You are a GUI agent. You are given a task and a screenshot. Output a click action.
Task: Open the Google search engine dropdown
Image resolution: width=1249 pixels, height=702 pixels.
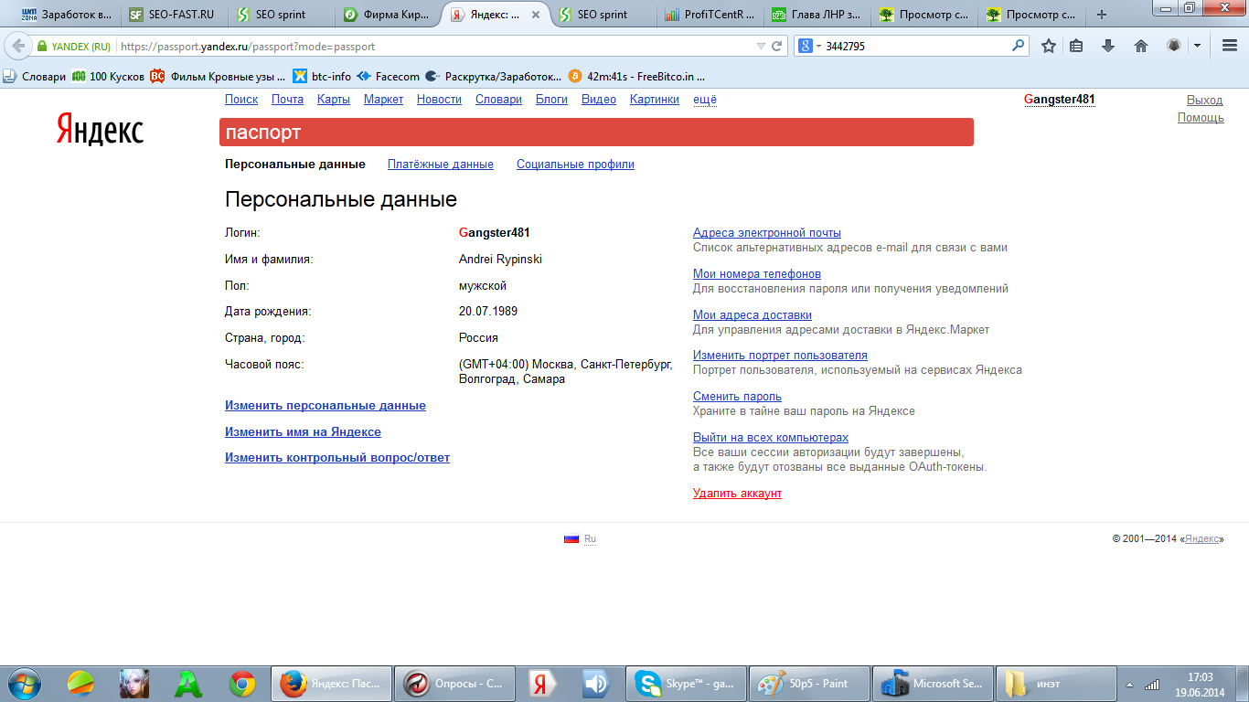click(x=810, y=46)
